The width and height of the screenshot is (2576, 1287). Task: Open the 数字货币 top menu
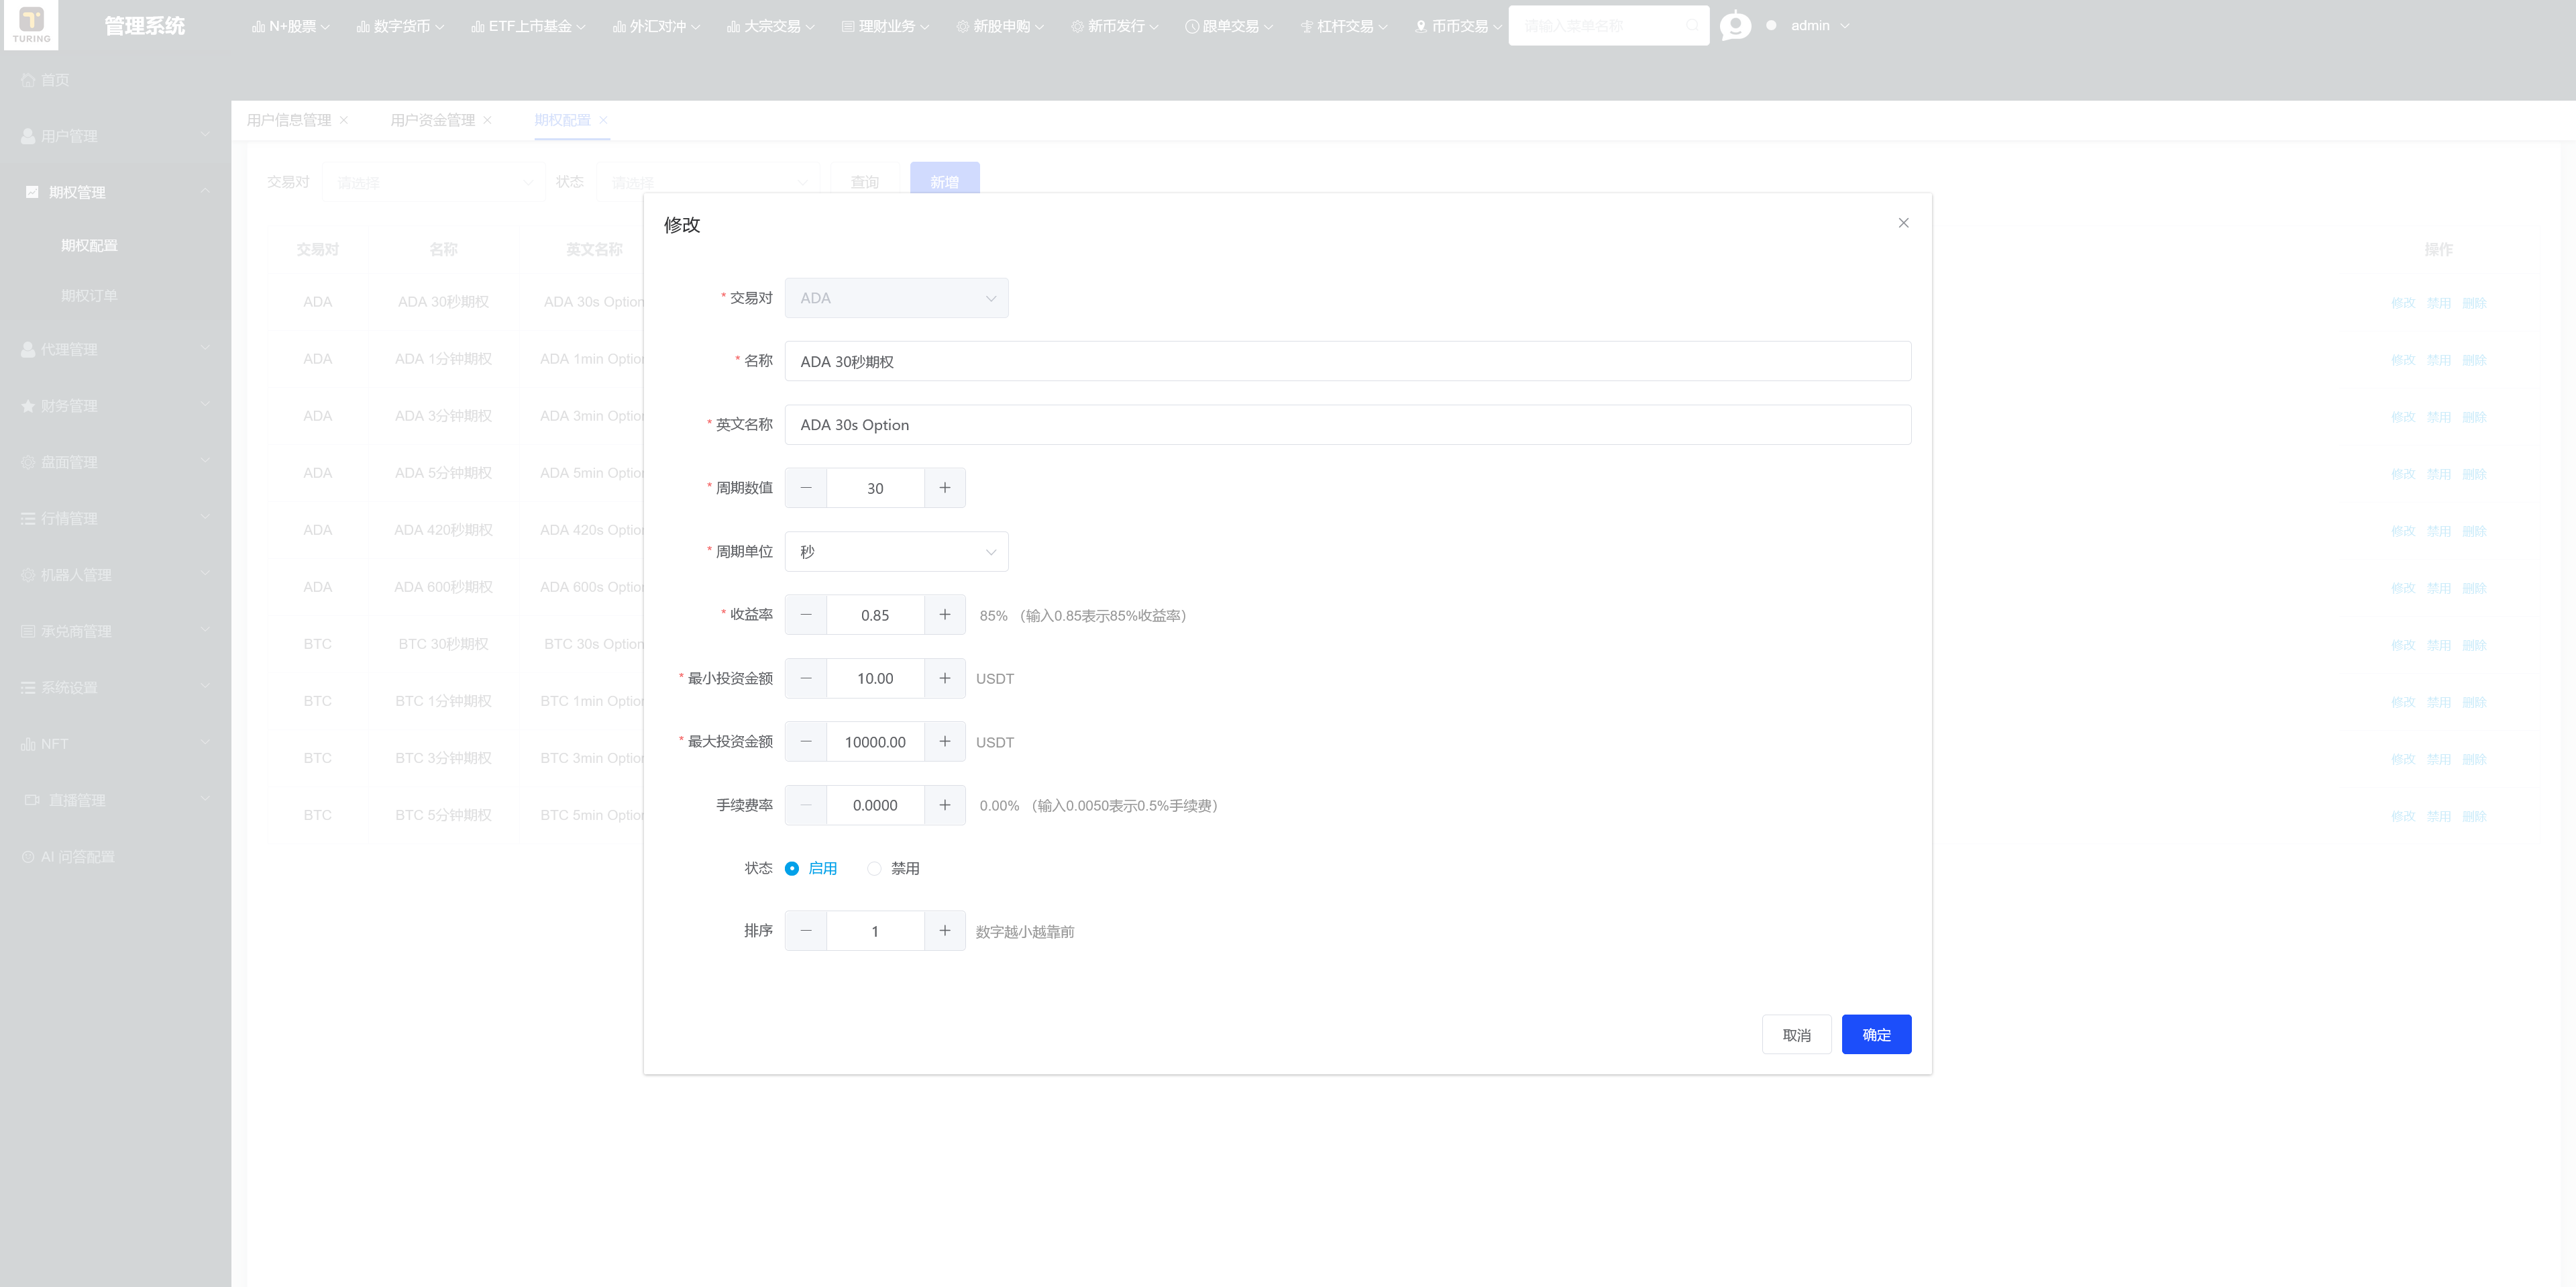[400, 26]
